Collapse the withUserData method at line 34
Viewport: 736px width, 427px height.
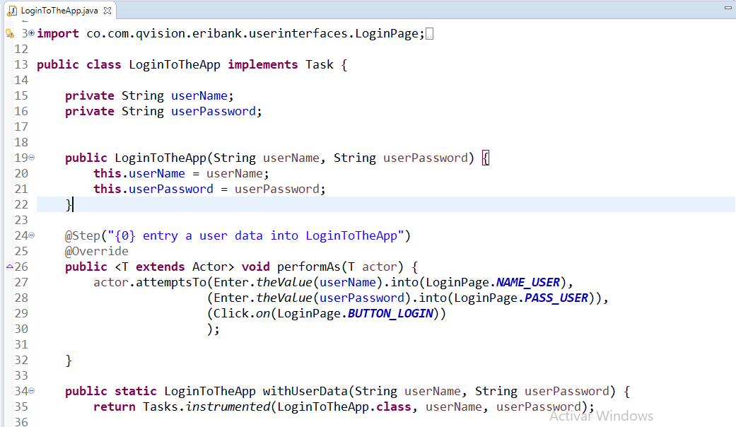click(x=31, y=391)
